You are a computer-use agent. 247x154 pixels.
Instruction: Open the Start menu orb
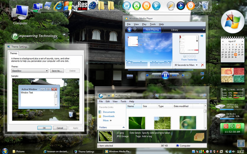coord(5,151)
